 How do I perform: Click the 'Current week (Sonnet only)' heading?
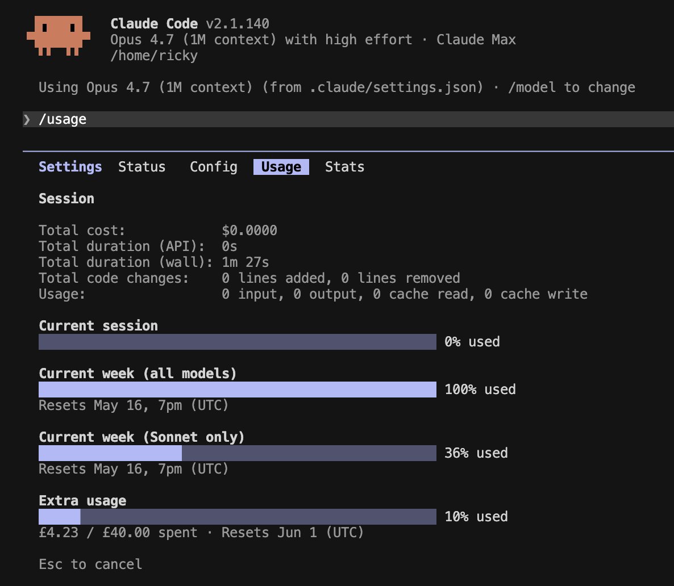pos(142,437)
